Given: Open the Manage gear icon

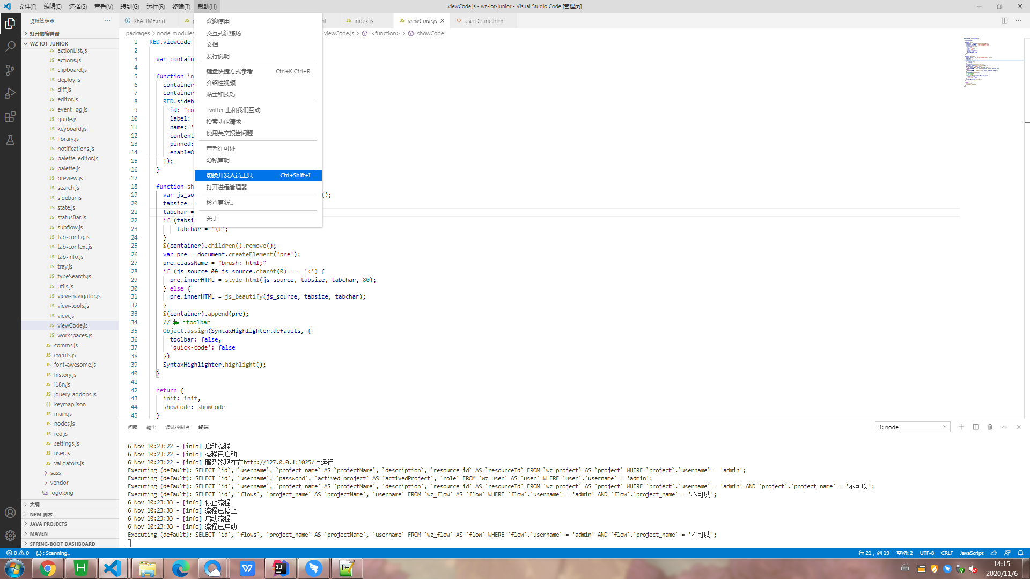Looking at the screenshot, I should [x=10, y=536].
